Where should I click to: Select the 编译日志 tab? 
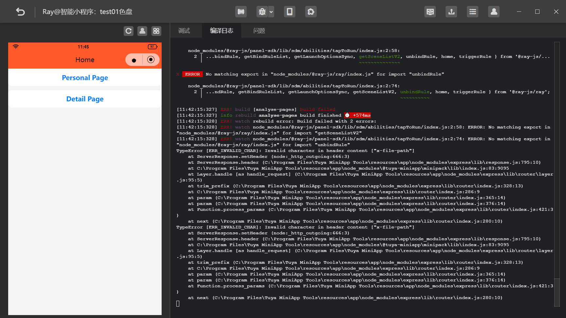click(x=221, y=31)
